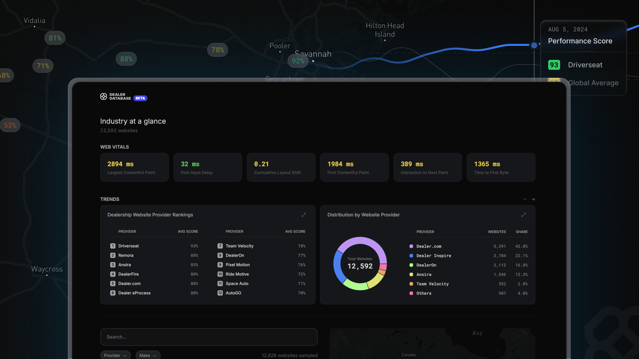The image size is (639, 359).
Task: Expand the Provider Rankings panel
Action: coord(304,215)
